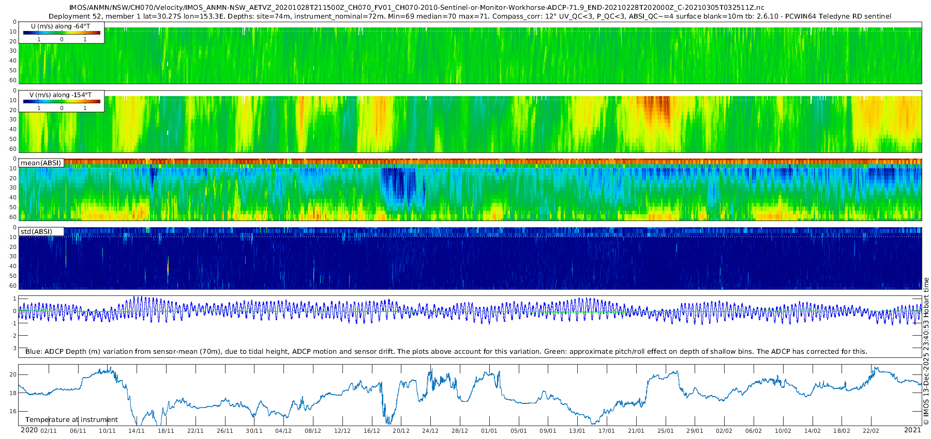Click the 'V (m/s) along -154°T' legend title

61,95
